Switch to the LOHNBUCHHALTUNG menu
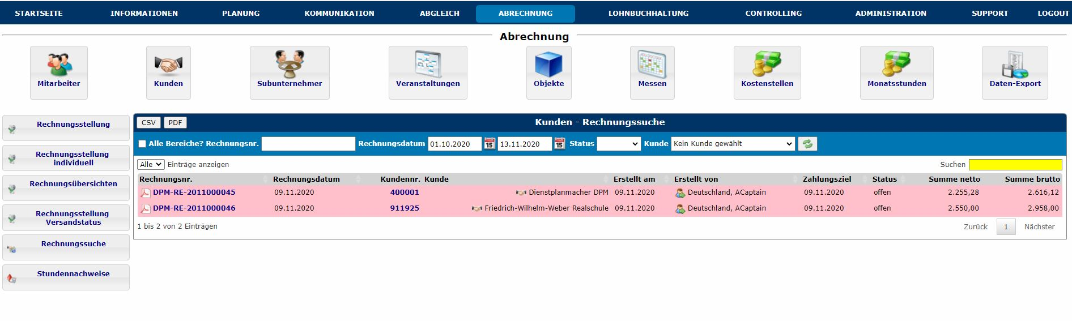Image resolution: width=1072 pixels, height=321 pixels. [648, 13]
